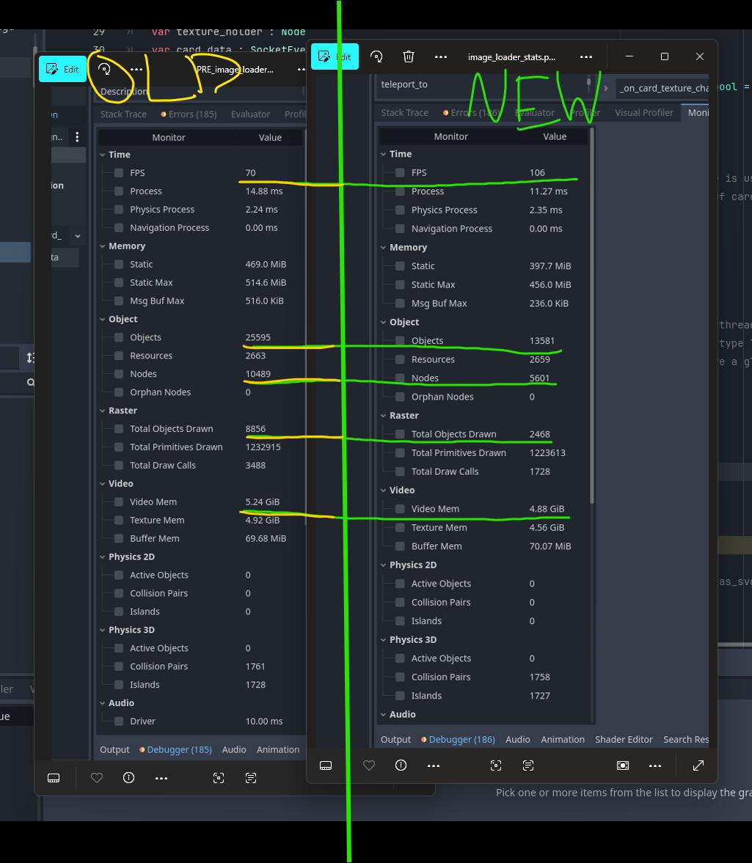
Task: Collapse the Memory section
Action: click(x=384, y=247)
